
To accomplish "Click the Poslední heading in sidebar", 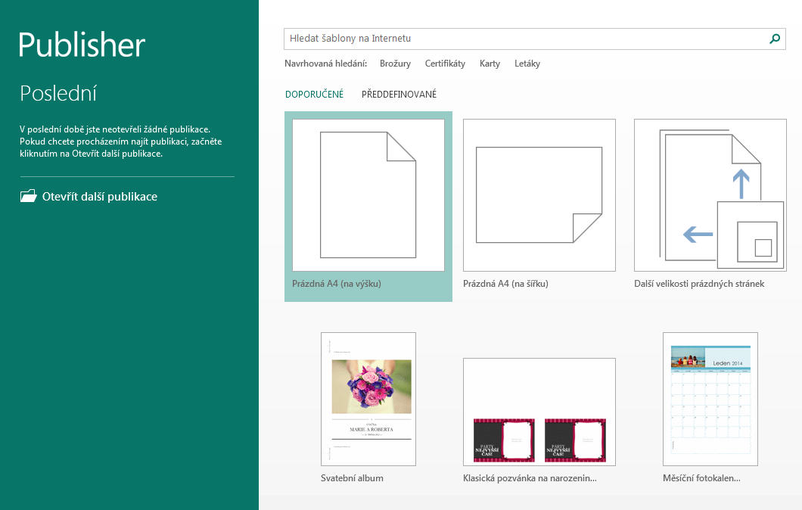I will (x=58, y=94).
